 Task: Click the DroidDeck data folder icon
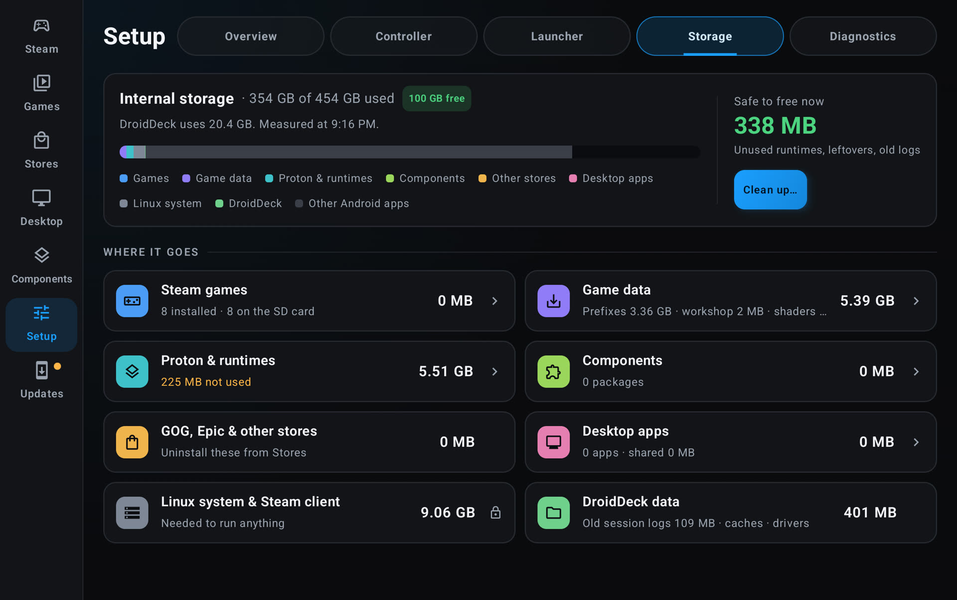[x=553, y=513]
